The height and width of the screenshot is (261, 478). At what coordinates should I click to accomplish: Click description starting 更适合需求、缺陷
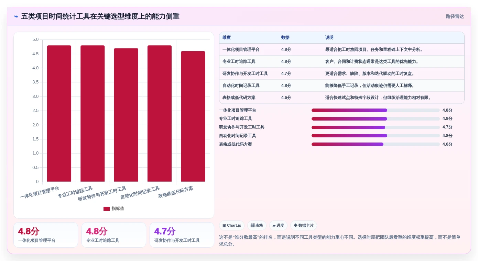point(370,73)
